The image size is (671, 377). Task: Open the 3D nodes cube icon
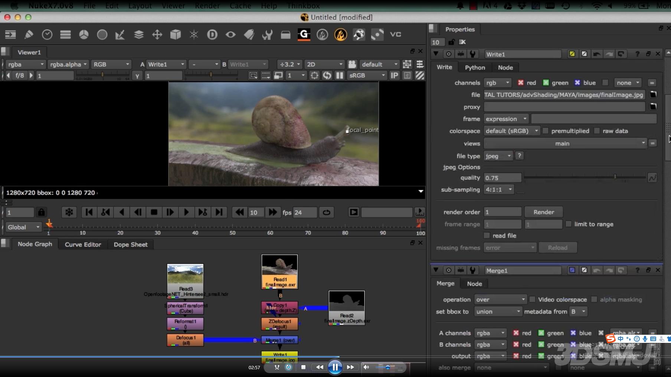point(176,34)
